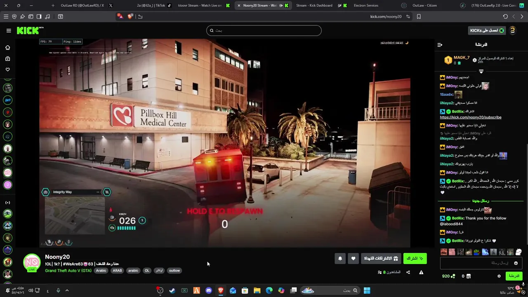
Task: Click the chat panel scrollbar
Action: pos(526,194)
